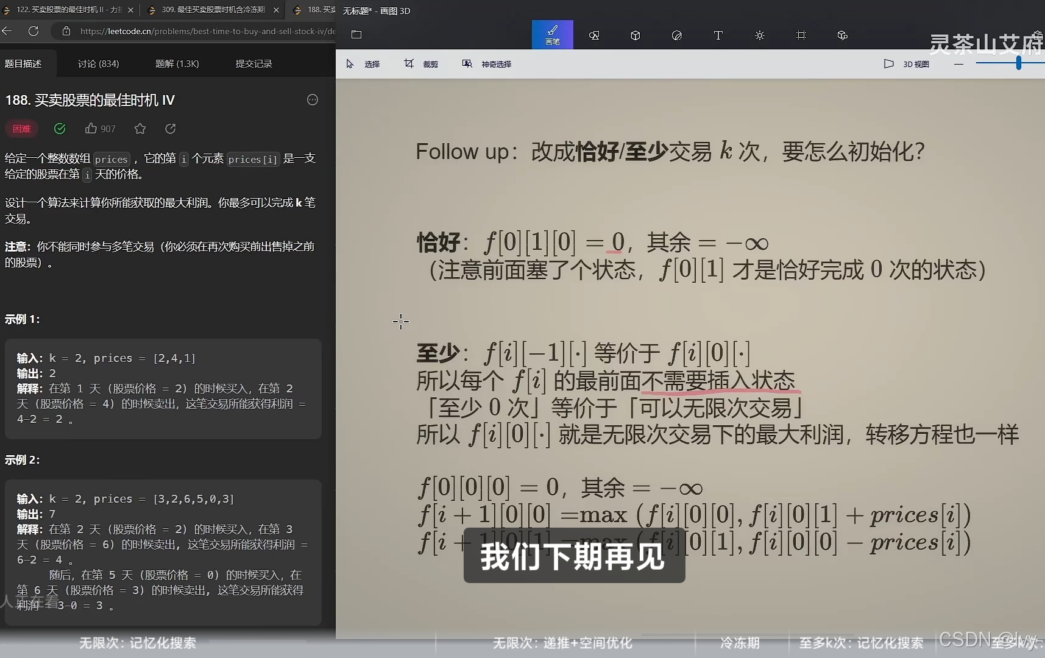Open the 3D library
This screenshot has width=1045, height=658.
[x=843, y=35]
